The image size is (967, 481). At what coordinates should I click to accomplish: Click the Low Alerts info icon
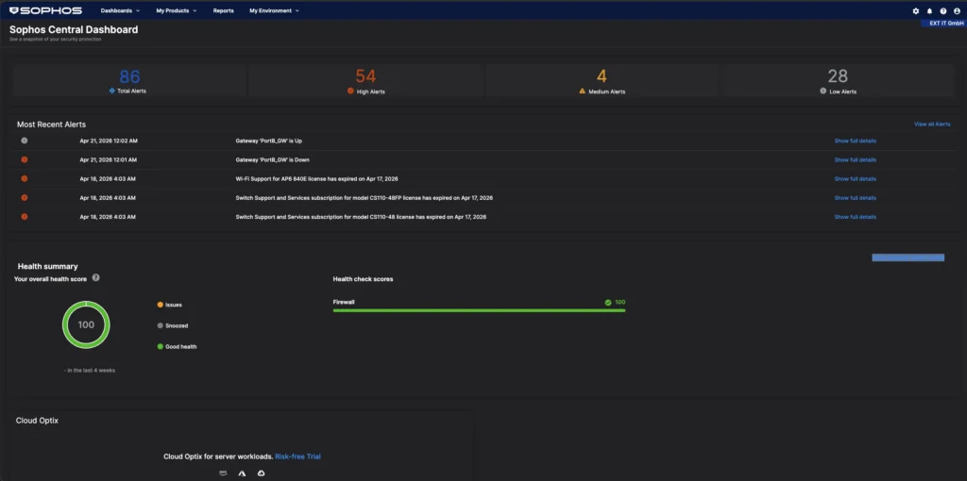[x=823, y=91]
